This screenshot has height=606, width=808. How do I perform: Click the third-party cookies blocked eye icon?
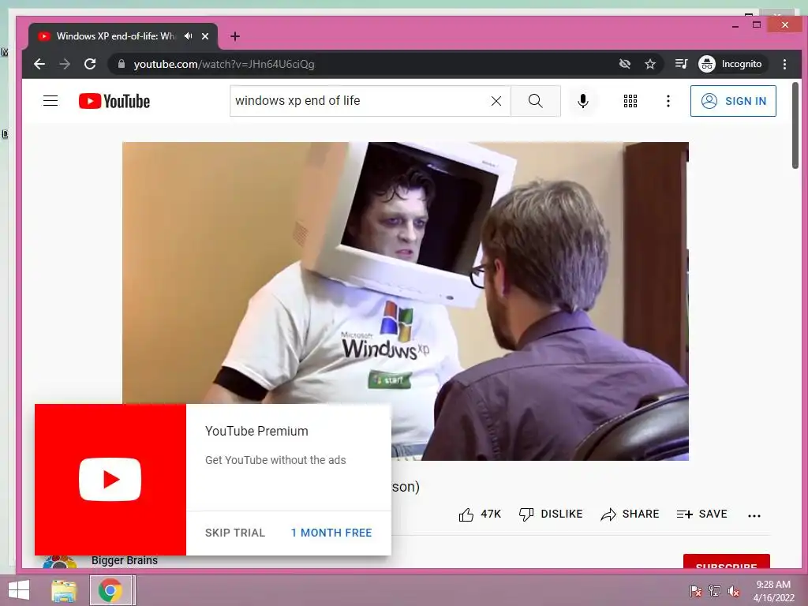tap(625, 64)
